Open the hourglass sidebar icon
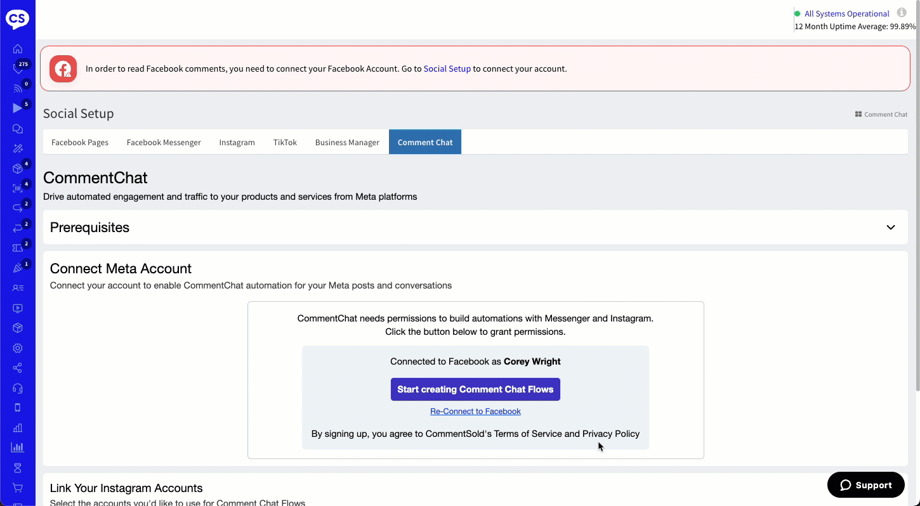This screenshot has height=506, width=920. pyautogui.click(x=18, y=468)
